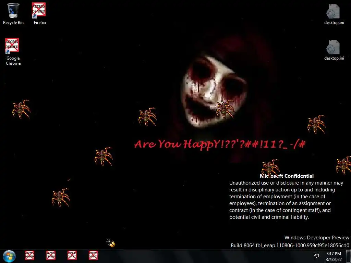Select the Google Chrome desktop shortcut
This screenshot has height=263, width=351.
[13, 52]
